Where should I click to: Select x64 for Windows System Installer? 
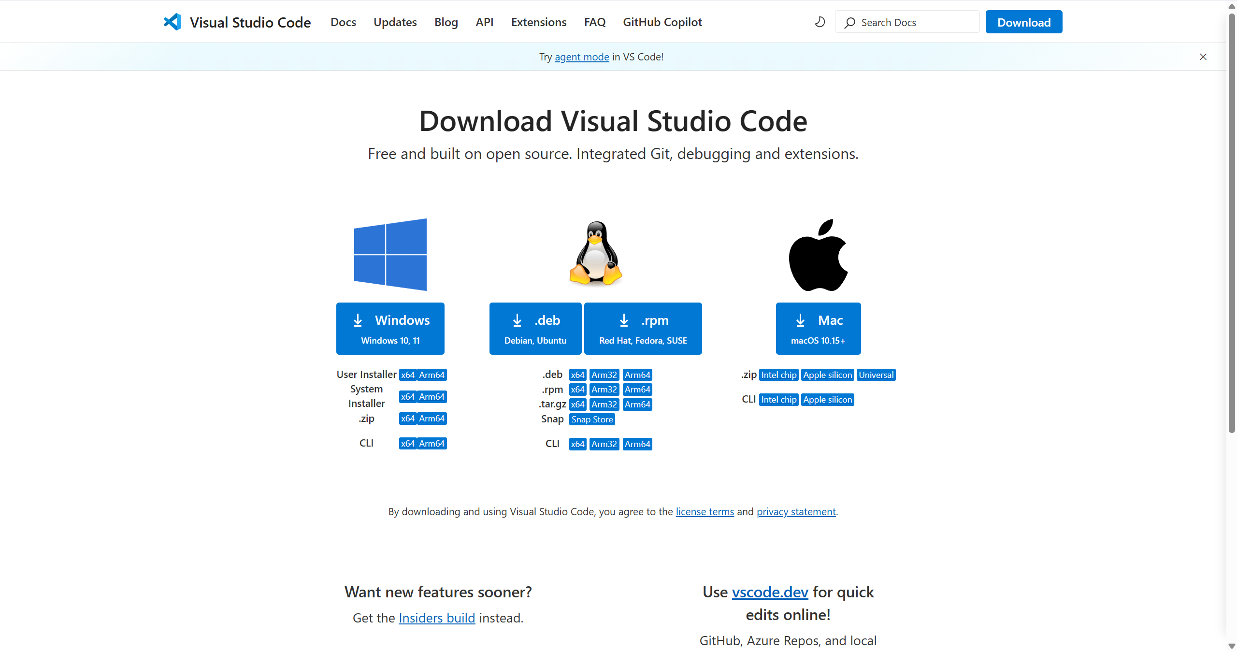click(x=408, y=397)
